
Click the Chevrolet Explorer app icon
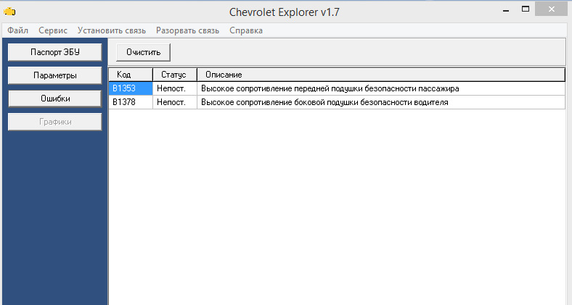9,12
